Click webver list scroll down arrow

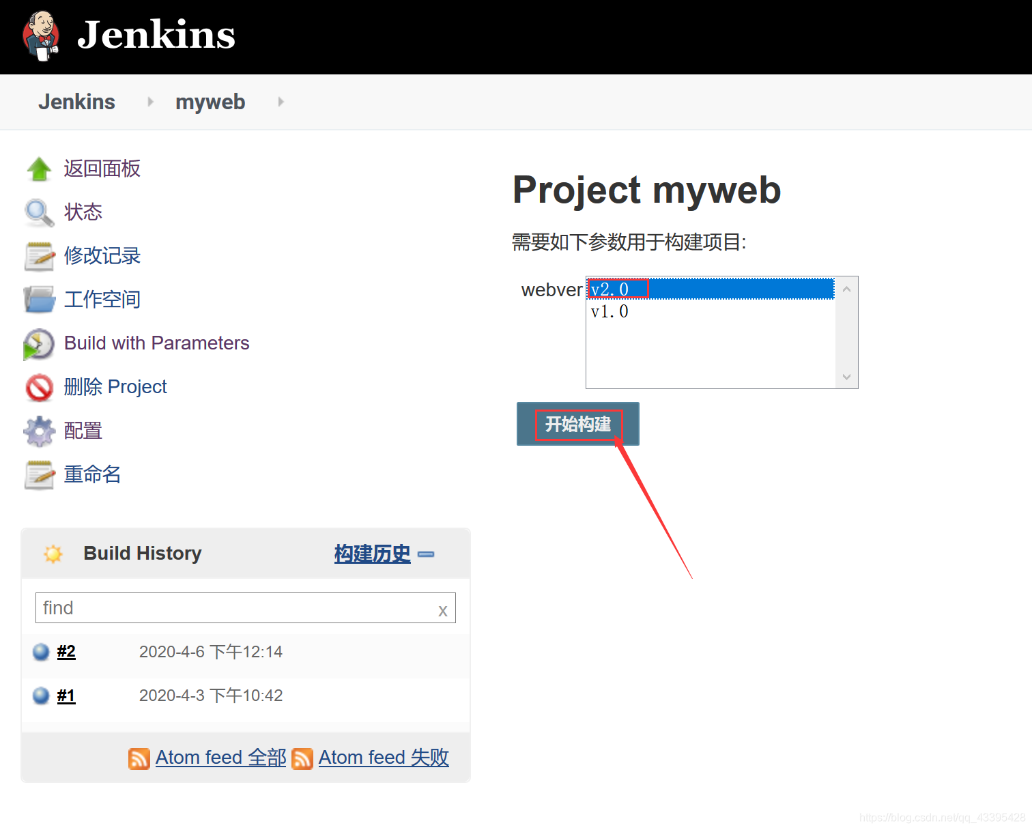coord(846,377)
